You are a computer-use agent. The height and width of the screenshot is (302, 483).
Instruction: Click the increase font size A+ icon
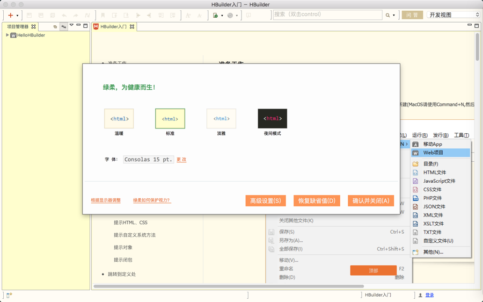coord(188,15)
